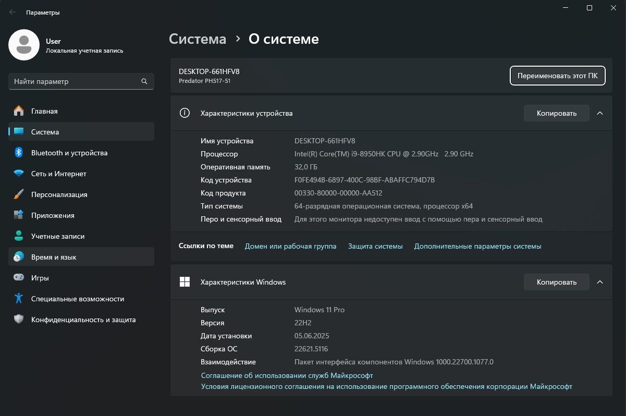Select Bluetooth и устройства in the sidebar
Image resolution: width=626 pixels, height=416 pixels.
81,153
